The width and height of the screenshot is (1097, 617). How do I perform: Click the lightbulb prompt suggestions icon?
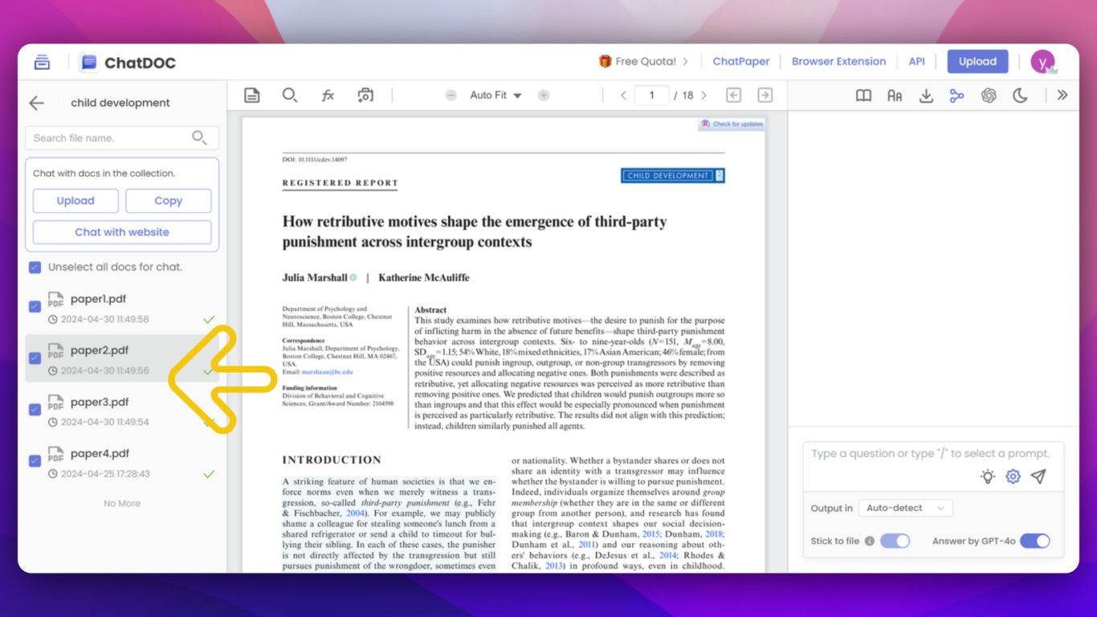pos(988,476)
